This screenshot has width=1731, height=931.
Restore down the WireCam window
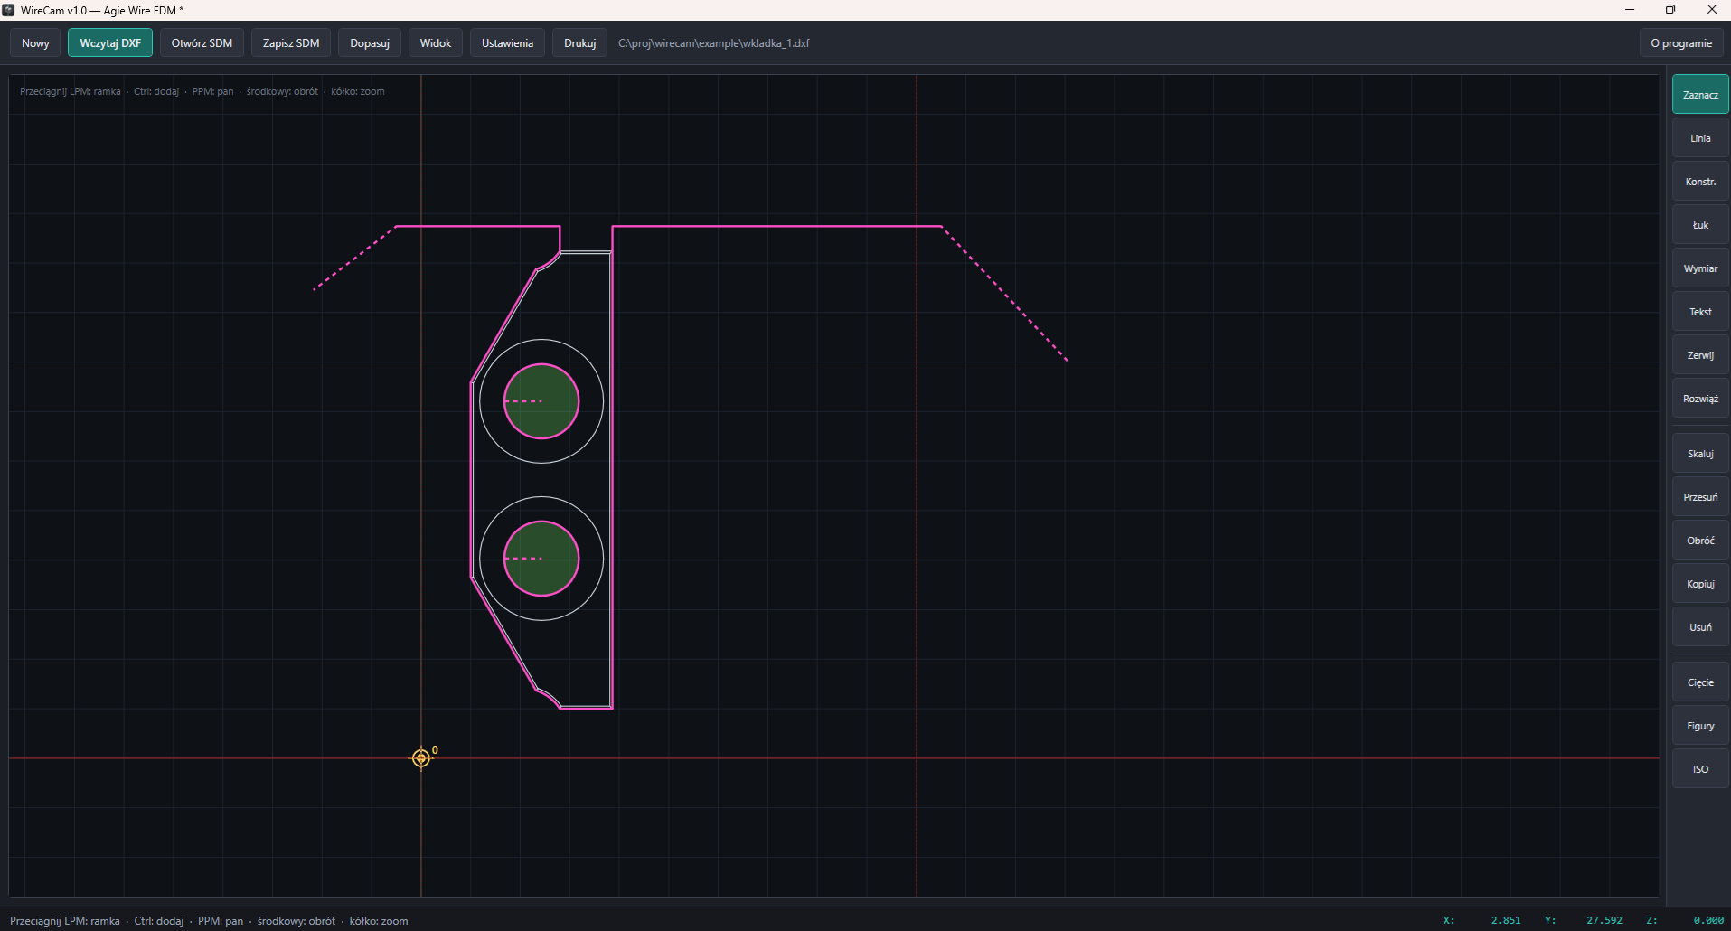[1670, 10]
